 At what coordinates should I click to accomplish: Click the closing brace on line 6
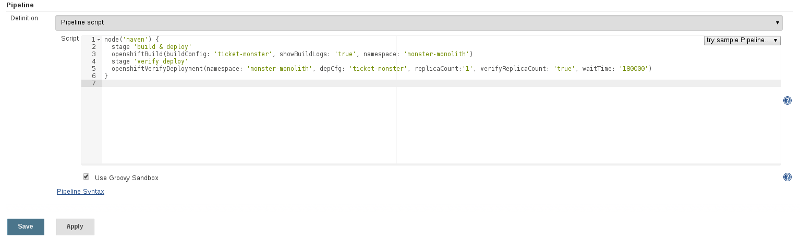pos(106,76)
